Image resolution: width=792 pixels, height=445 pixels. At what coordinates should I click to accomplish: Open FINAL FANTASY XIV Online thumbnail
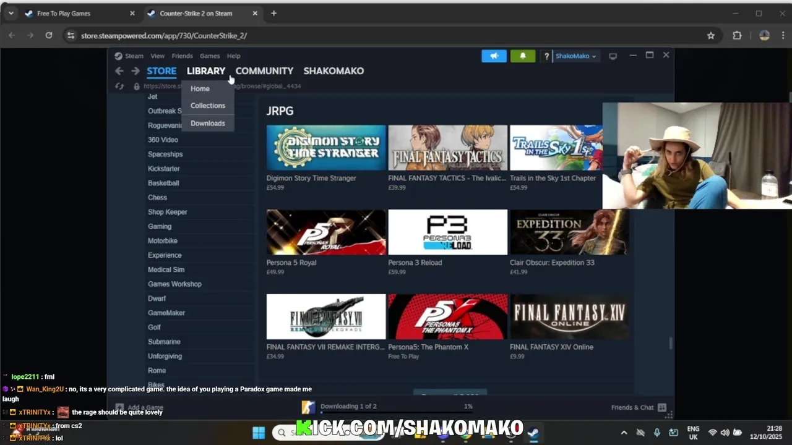569,316
